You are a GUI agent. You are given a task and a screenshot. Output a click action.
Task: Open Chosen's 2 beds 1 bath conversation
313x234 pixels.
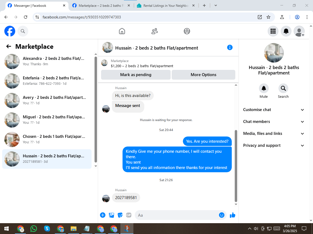coord(47,139)
